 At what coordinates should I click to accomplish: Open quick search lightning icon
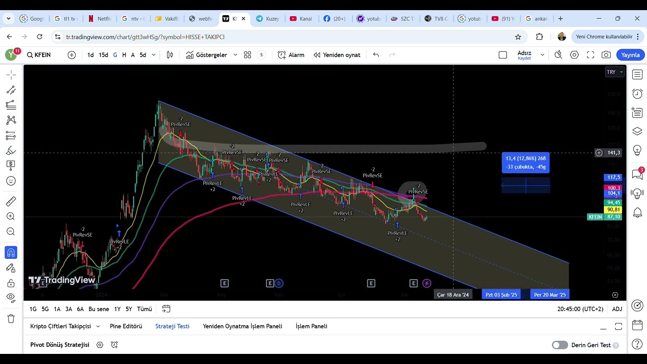tap(559, 55)
